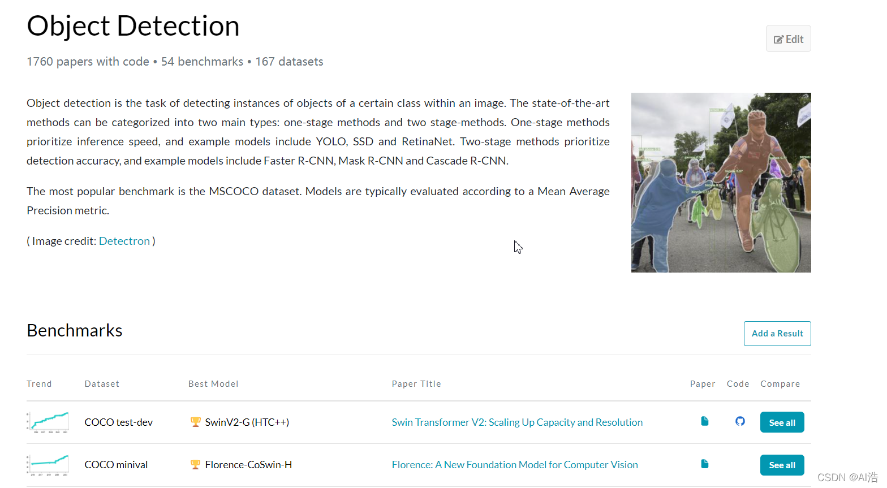Open the COCO minival trend chart
This screenshot has width=887, height=488.
[48, 465]
